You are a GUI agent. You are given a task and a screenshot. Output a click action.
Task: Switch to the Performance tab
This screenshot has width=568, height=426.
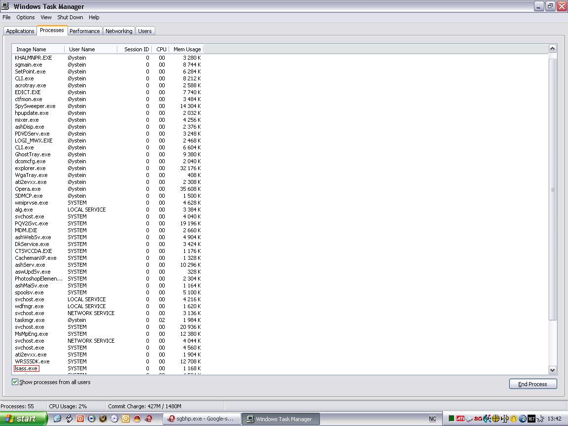pyautogui.click(x=84, y=31)
